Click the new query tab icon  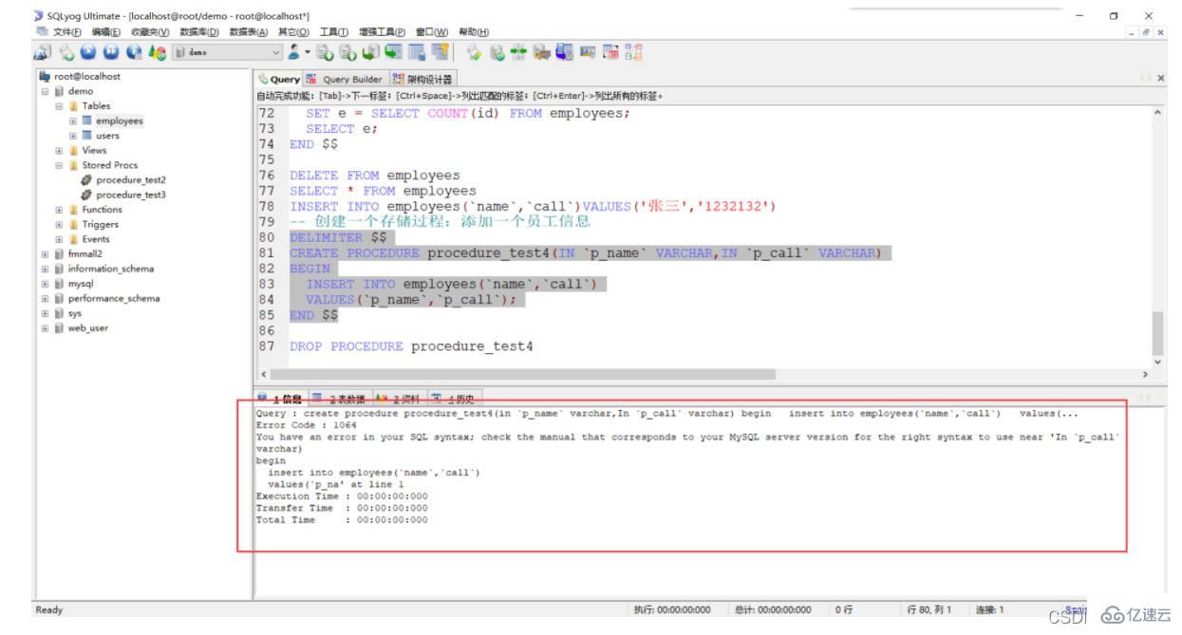[x=66, y=54]
